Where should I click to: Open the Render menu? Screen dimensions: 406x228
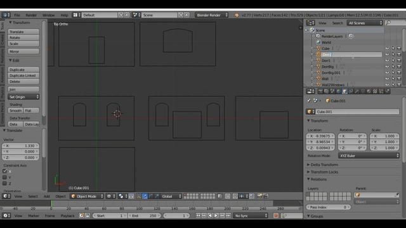[31, 15]
